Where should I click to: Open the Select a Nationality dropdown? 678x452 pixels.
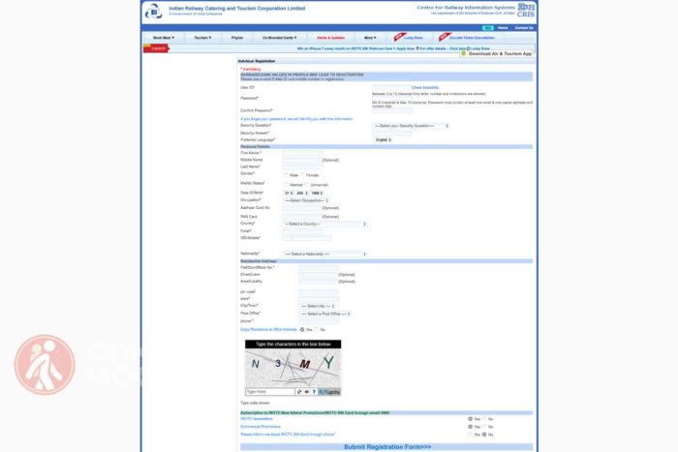tap(324, 255)
